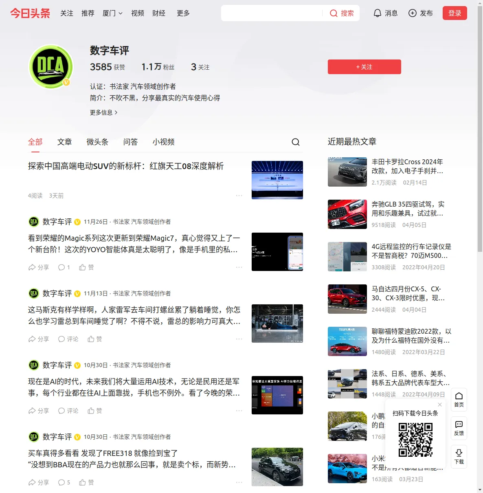This screenshot has height=493, width=483.
Task: Click the 今日头条 logo
Action: 30,13
